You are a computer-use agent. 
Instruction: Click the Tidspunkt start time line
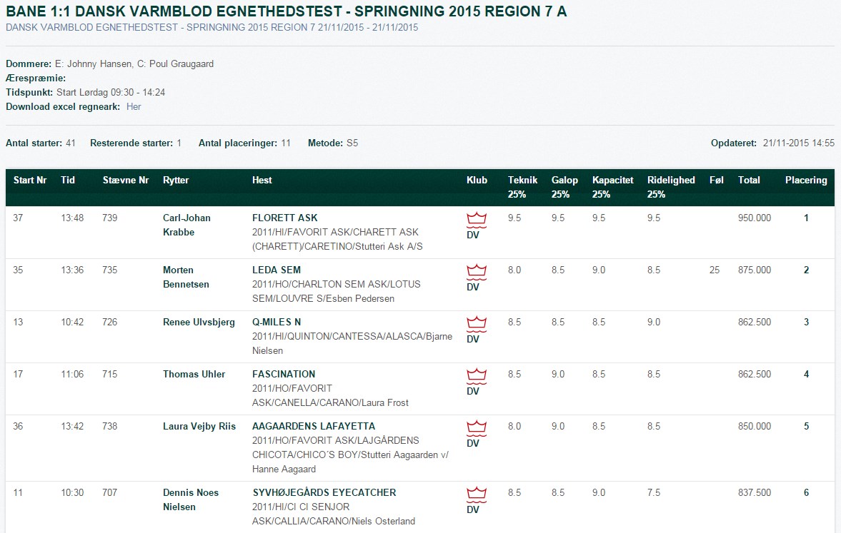pyautogui.click(x=85, y=92)
